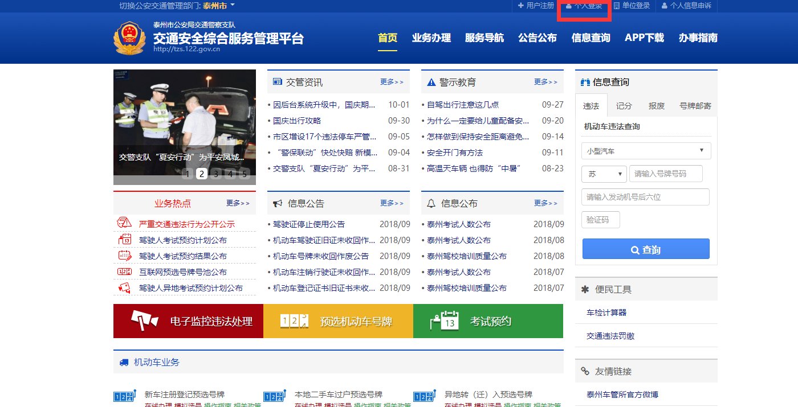Viewport: 798px width, 407px height.
Task: Open the 小型汽车 vehicle type dropdown
Action: pyautogui.click(x=646, y=151)
